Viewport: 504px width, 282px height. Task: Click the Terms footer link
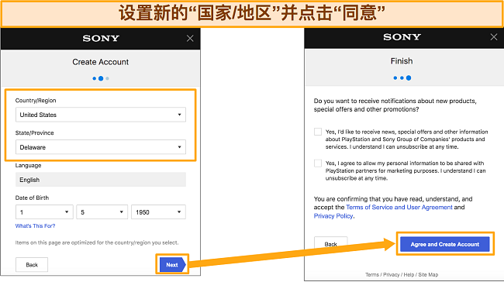(372, 274)
